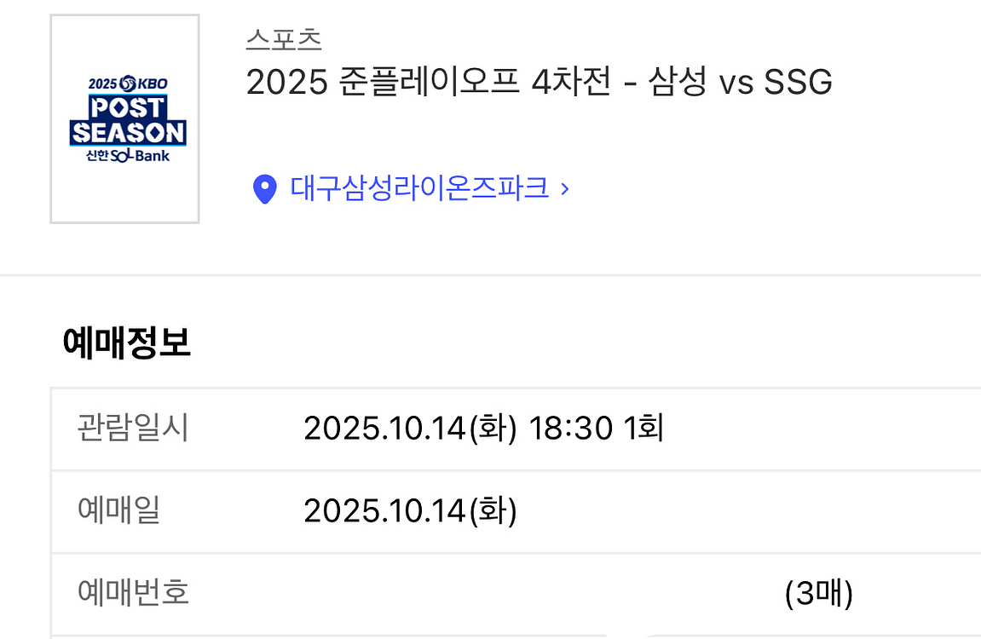Screen dimensions: 981x639
Task: Click the 18:30 start time
Action: pyautogui.click(x=570, y=429)
